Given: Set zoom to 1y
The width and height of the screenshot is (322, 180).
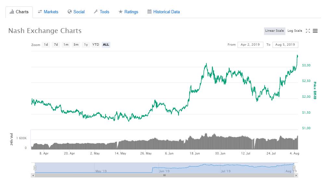Looking at the screenshot, I should point(86,45).
